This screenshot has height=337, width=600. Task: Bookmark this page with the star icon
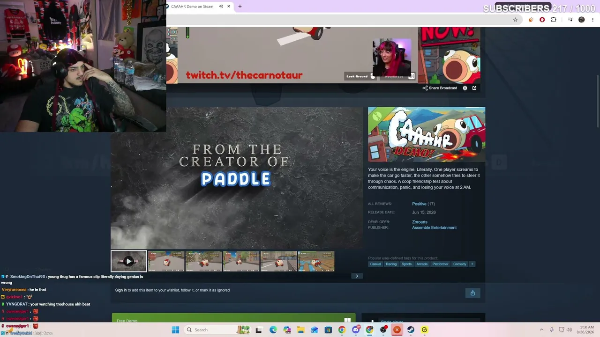515,20
